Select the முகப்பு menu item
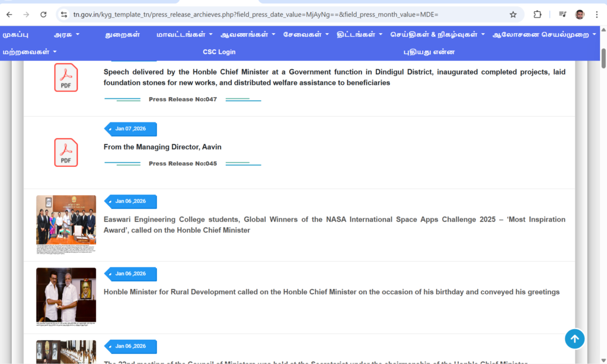 (x=15, y=34)
